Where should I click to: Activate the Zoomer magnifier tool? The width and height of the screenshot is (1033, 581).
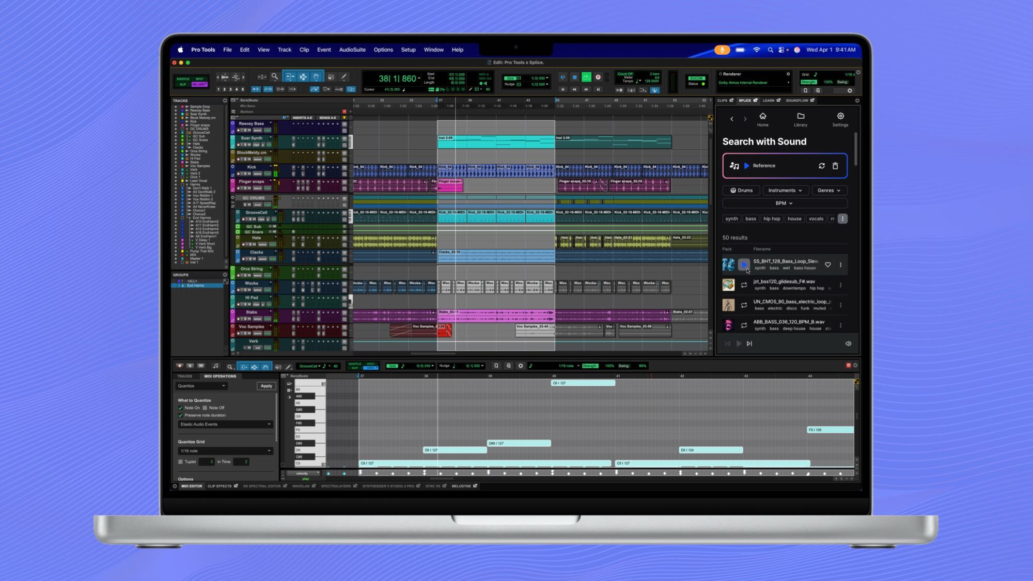pos(275,76)
